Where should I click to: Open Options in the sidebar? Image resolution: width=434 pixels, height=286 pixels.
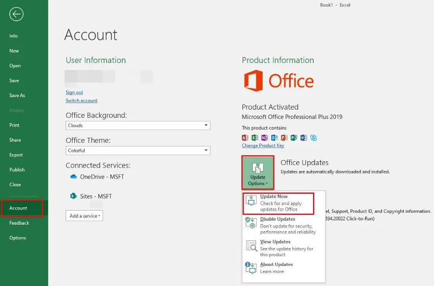pos(17,238)
